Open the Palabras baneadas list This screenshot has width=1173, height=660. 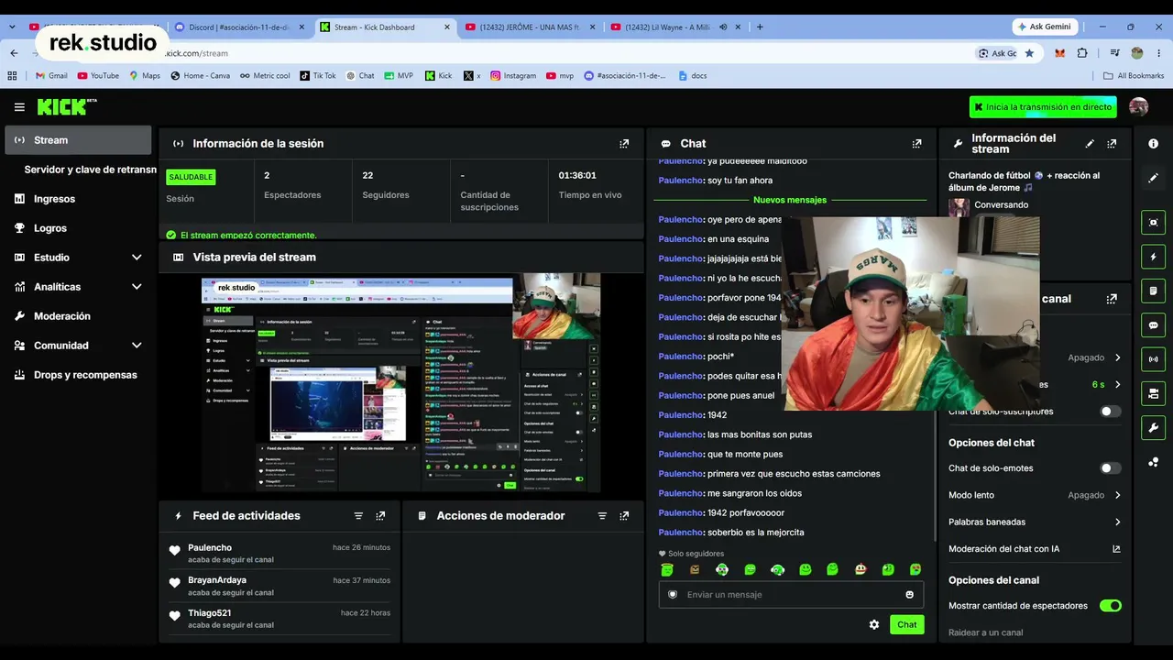pyautogui.click(x=1035, y=522)
